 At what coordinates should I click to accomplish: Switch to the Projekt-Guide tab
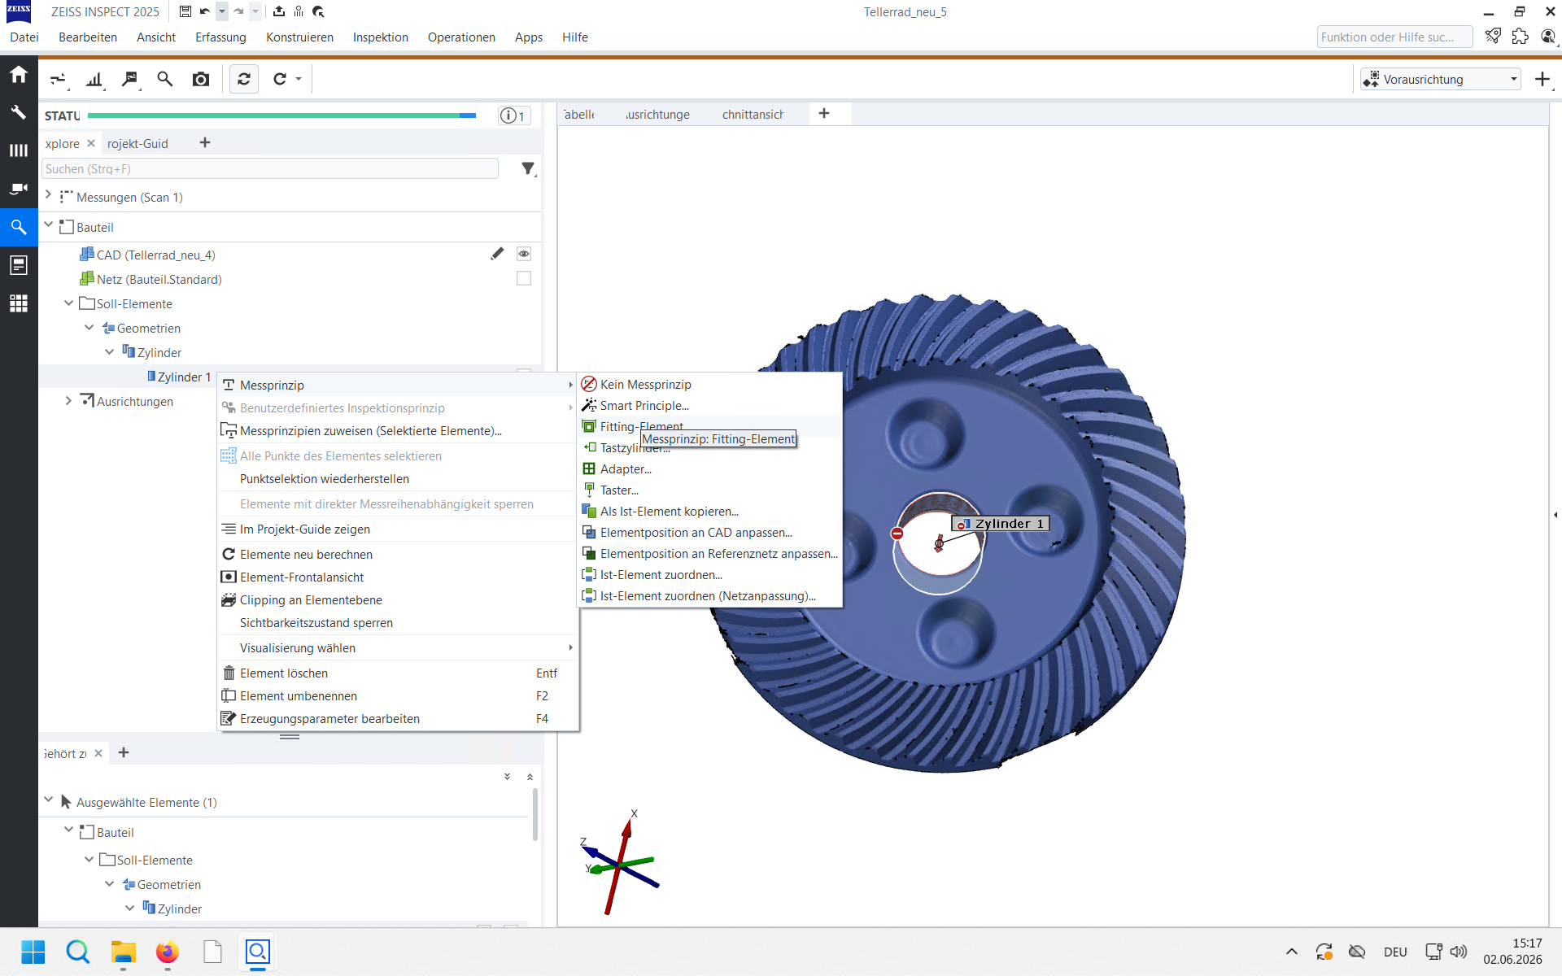tap(137, 143)
